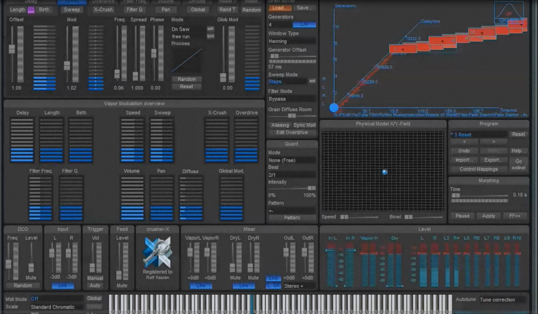Mute the DryR channel

pos(253,278)
